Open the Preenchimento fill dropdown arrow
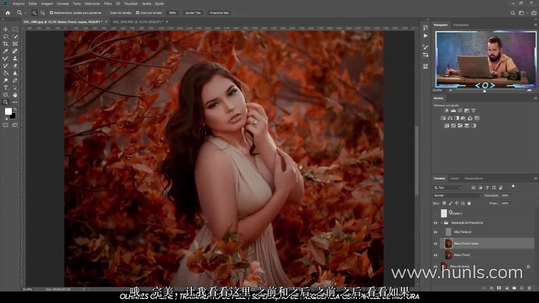Screen dimensions: 539x303 coord(512,203)
